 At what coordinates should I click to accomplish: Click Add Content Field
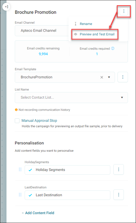tap(38, 213)
